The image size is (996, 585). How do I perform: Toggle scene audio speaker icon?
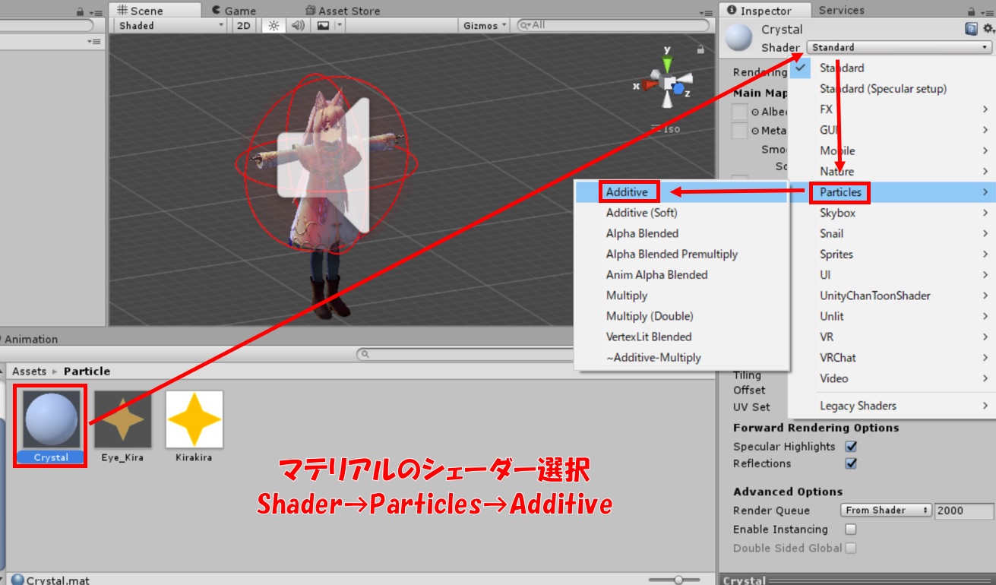[298, 26]
